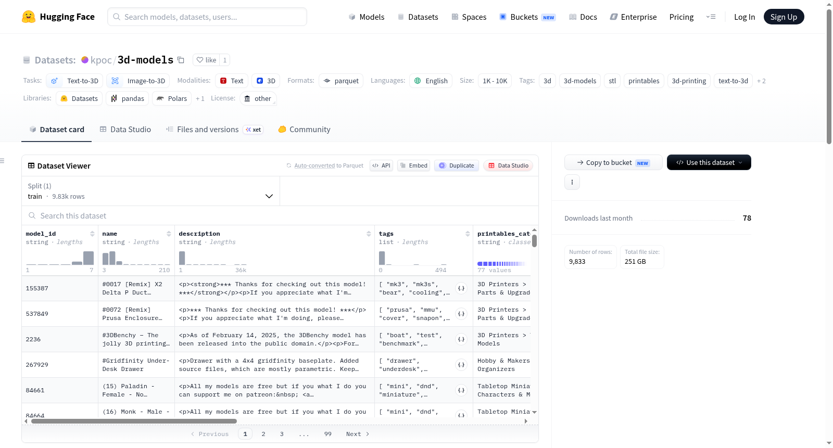Click the Datasets library tag
Image resolution: width=833 pixels, height=448 pixels.
click(x=79, y=98)
